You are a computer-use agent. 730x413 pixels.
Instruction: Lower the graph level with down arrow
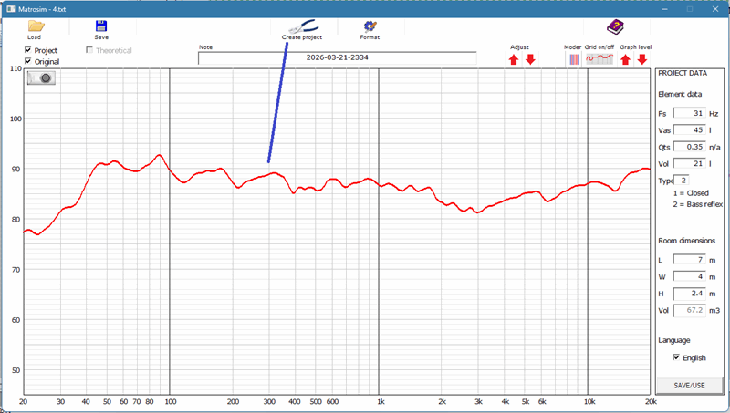pyautogui.click(x=642, y=59)
